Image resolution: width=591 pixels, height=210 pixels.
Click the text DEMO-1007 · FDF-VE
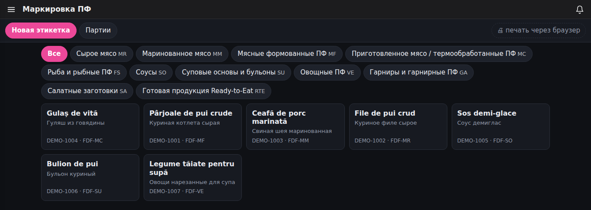177,191
